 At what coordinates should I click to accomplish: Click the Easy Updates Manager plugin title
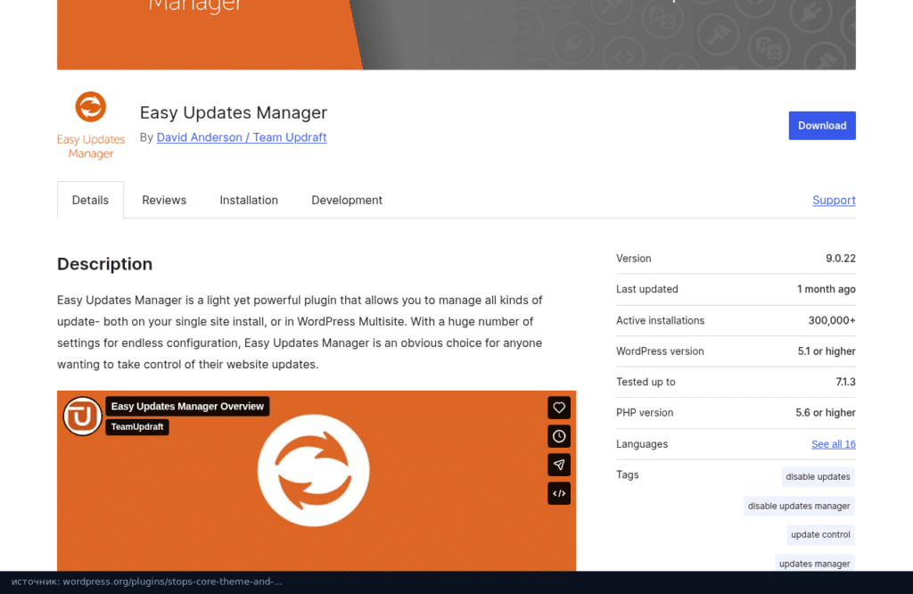(x=234, y=112)
